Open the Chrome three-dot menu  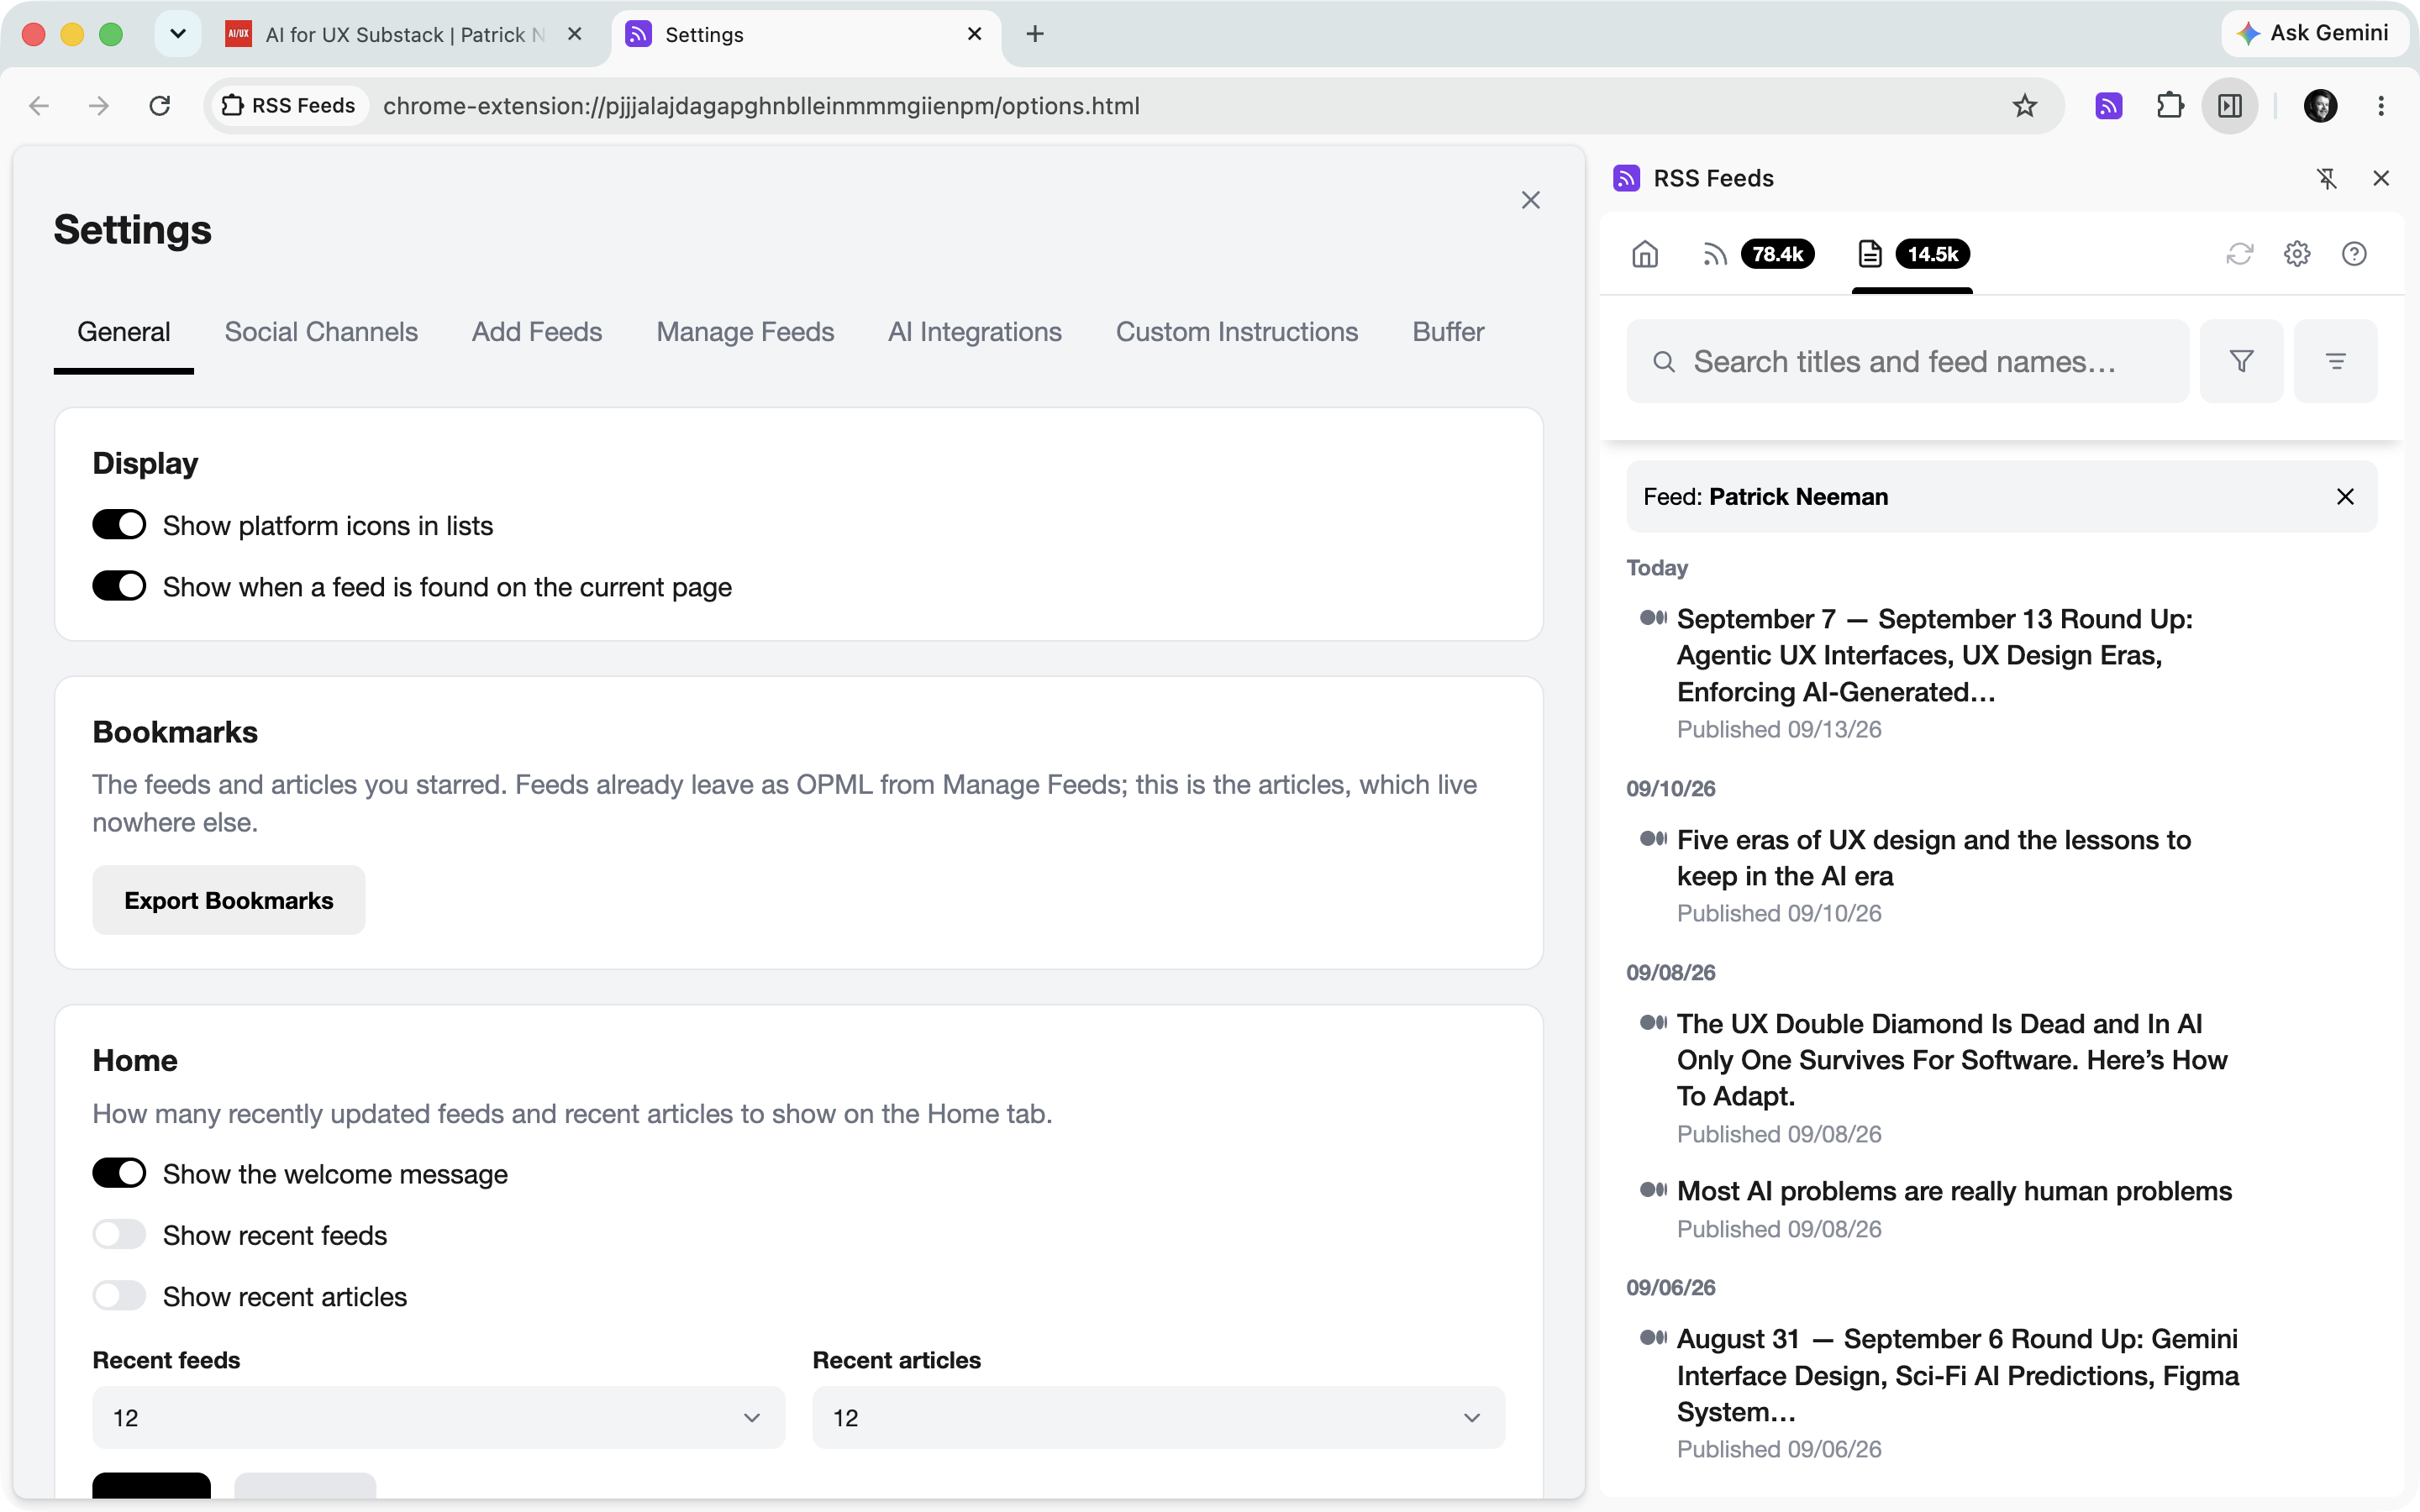(x=2381, y=106)
